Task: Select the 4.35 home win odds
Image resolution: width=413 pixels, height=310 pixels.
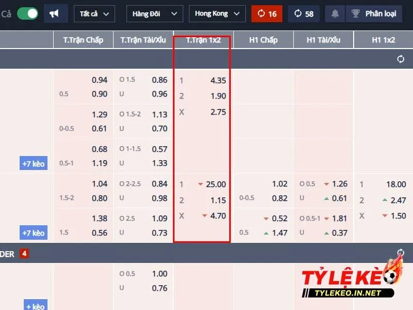Action: (218, 81)
